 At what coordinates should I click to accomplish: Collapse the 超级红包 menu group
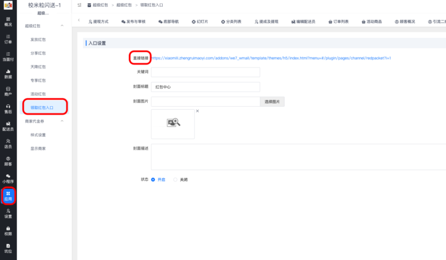pyautogui.click(x=63, y=26)
